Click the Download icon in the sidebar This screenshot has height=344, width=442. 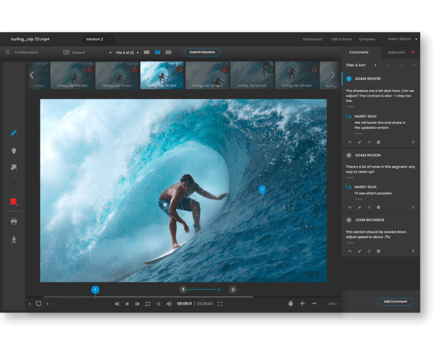coord(13,239)
